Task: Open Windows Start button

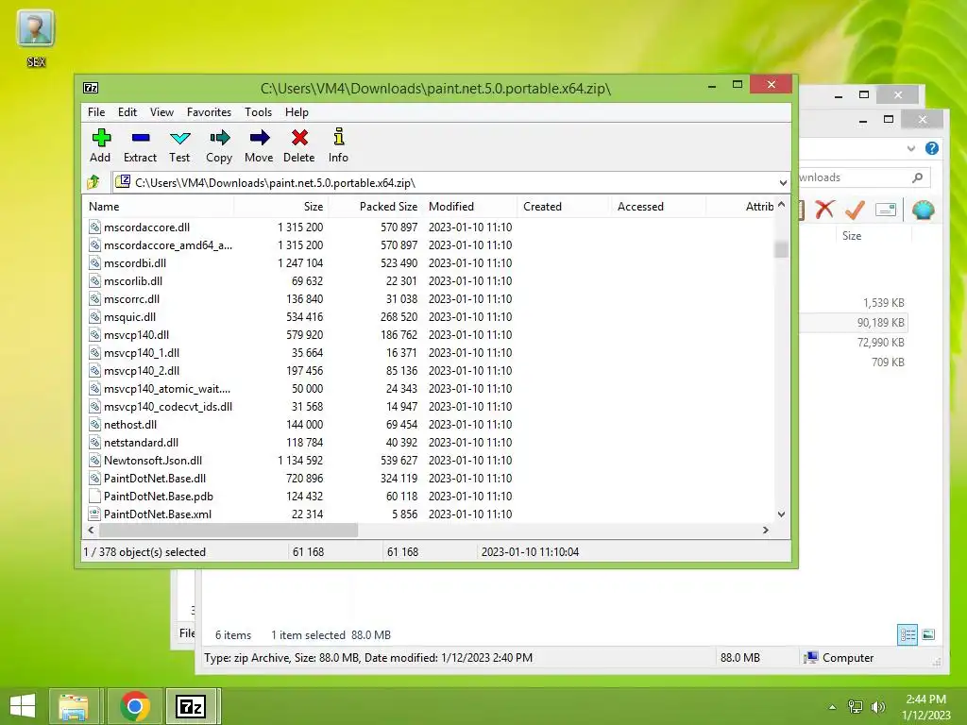Action: point(23,706)
